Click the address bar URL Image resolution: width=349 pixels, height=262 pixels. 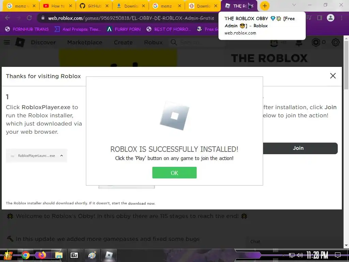click(131, 18)
